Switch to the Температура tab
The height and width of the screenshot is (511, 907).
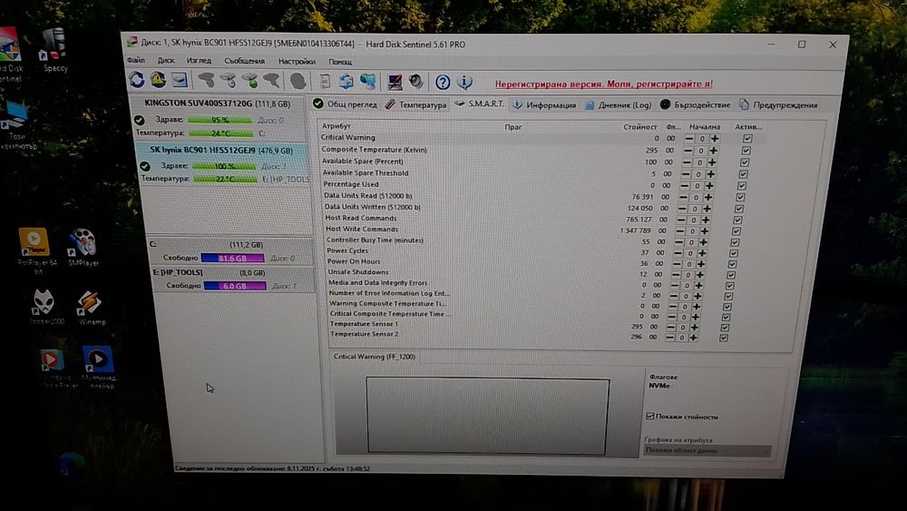pyautogui.click(x=416, y=104)
